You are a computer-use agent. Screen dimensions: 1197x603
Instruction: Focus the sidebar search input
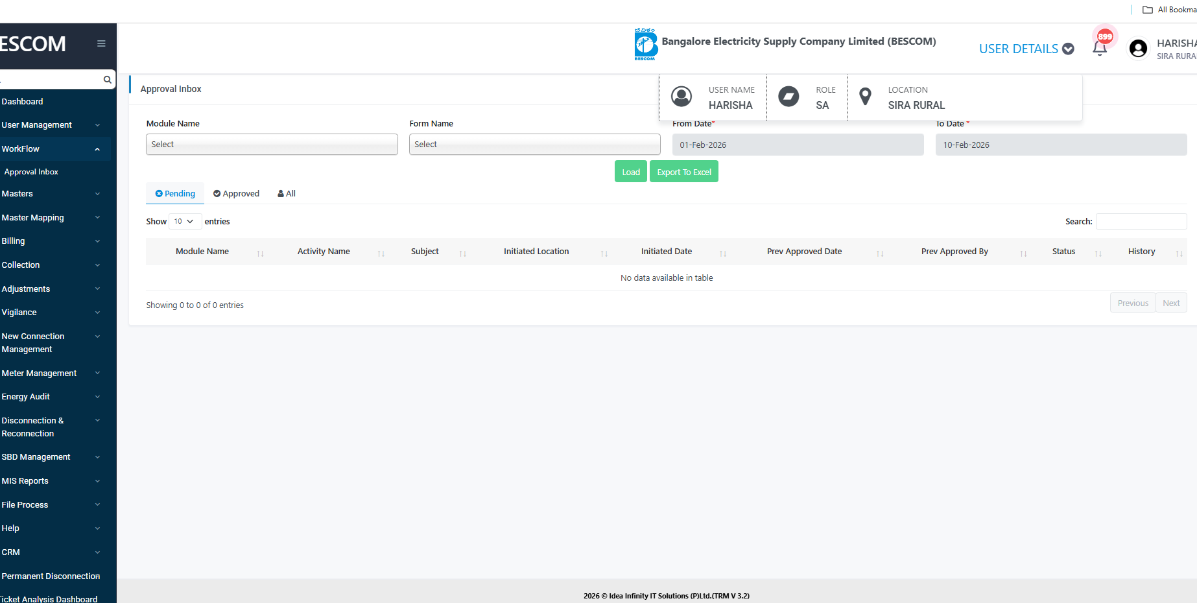[x=51, y=80]
